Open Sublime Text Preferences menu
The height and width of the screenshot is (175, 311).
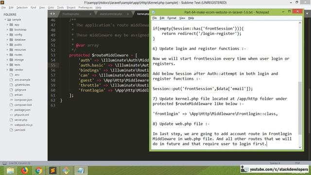pyautogui.click(x=86, y=8)
